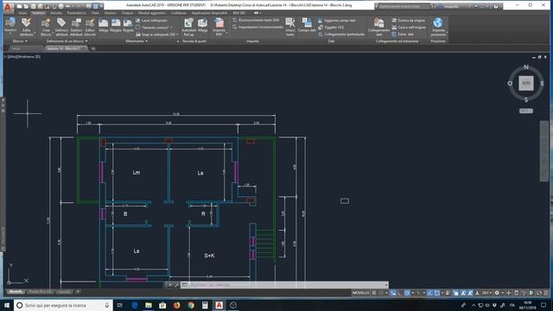The image size is (553, 311).
Task: Open Autodesk ReCap point cloud tool
Action: pos(188,27)
